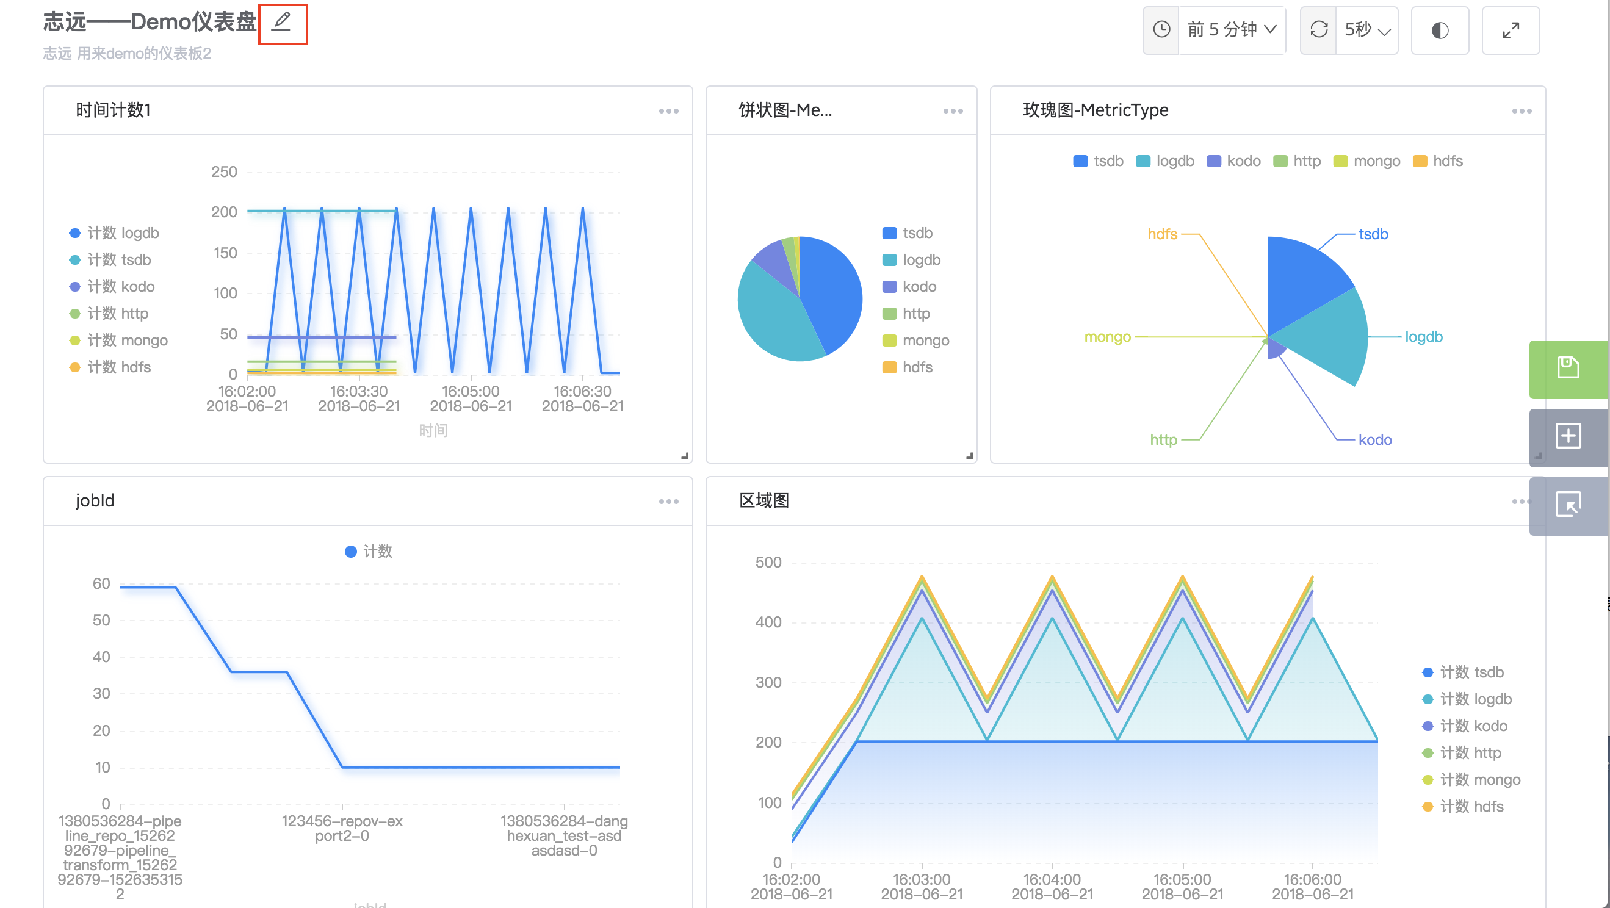Enter fullscreen with the expand arrows icon
Viewport: 1610px width, 908px height.
click(x=1511, y=31)
